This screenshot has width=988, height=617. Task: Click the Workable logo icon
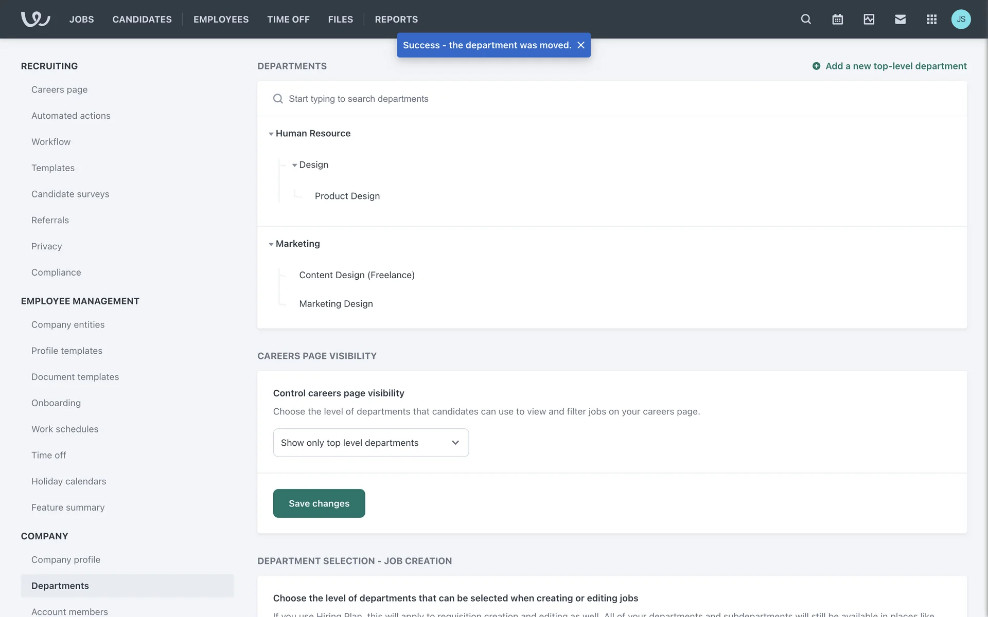35,19
